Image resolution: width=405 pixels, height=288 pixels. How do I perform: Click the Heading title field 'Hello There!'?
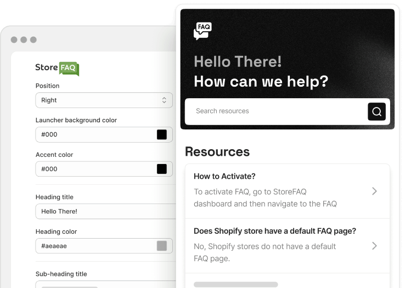click(104, 211)
